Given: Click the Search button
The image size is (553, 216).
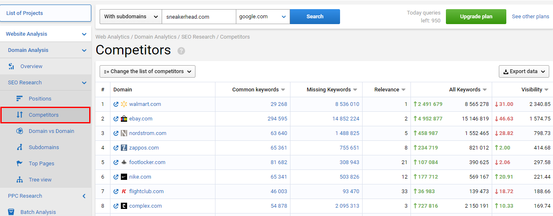Looking at the screenshot, I should point(315,17).
